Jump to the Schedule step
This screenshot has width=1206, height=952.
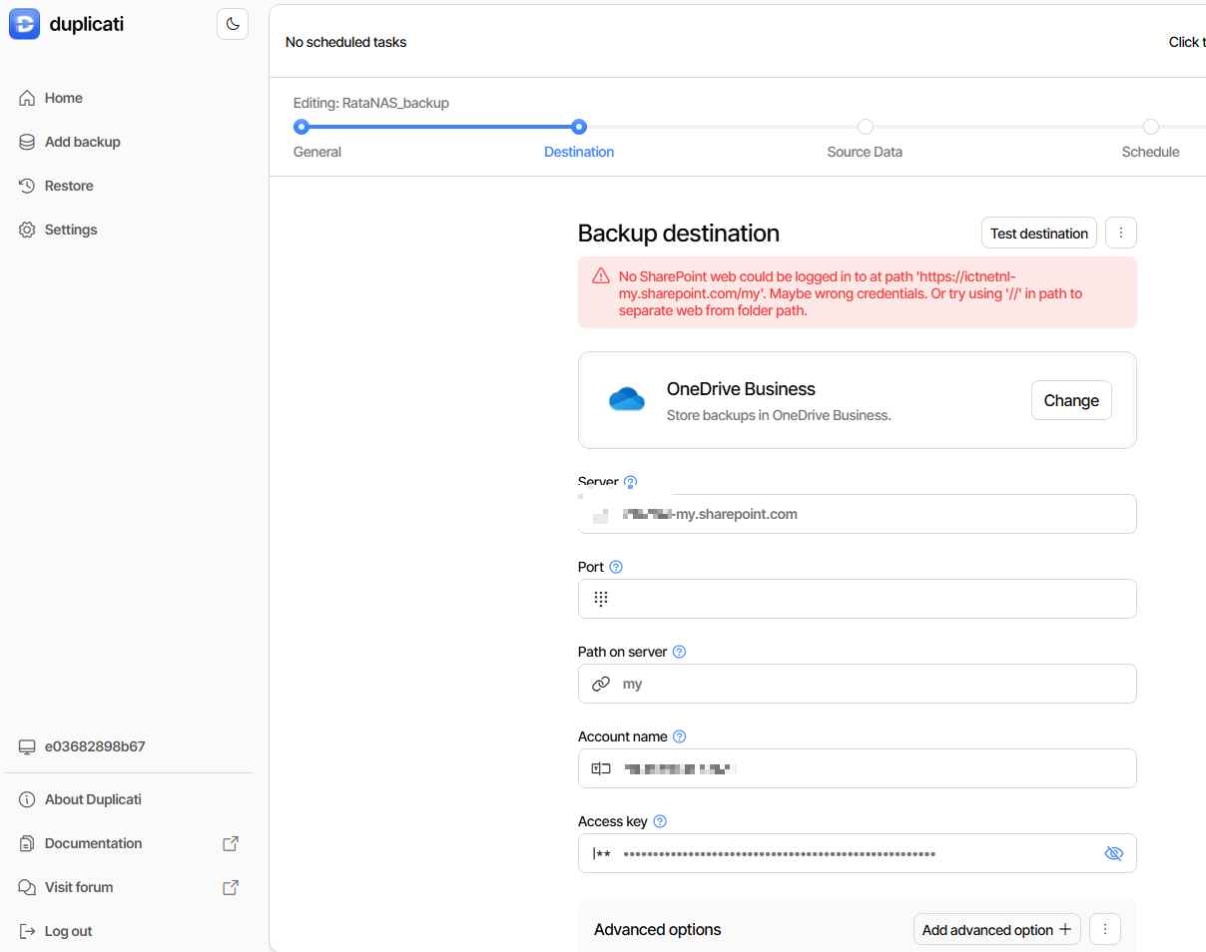[x=1150, y=127]
